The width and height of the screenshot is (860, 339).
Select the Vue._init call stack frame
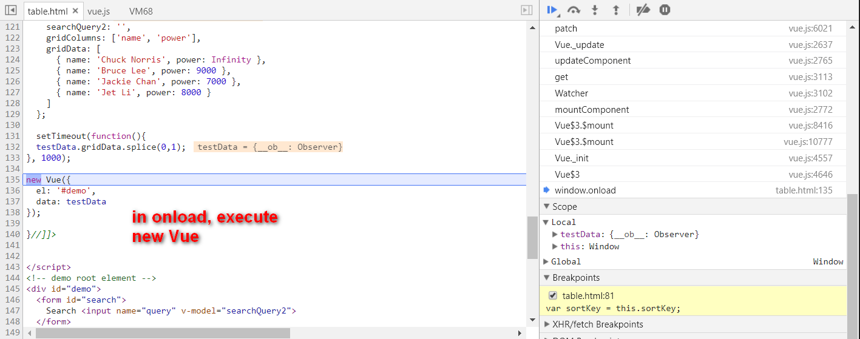[693, 158]
